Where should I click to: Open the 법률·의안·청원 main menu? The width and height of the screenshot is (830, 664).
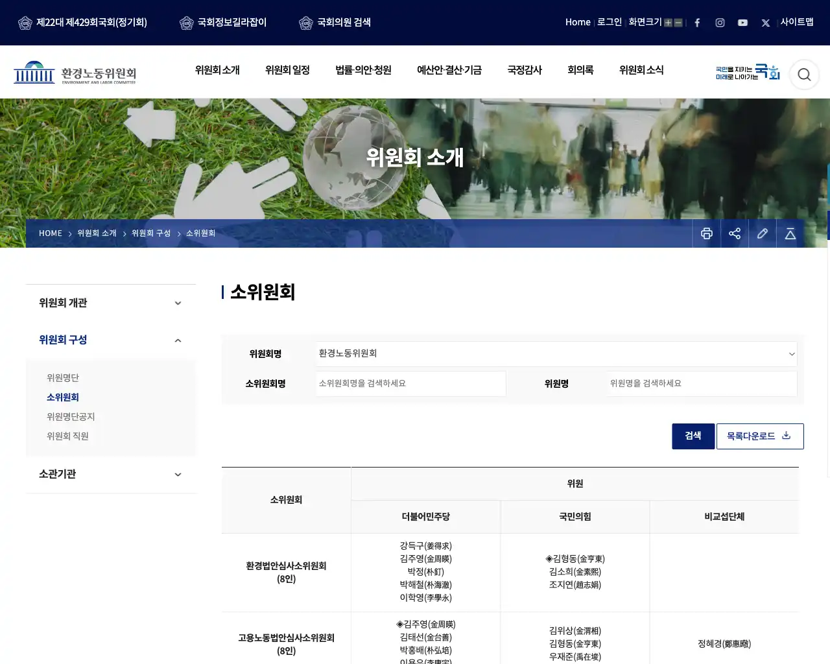363,70
